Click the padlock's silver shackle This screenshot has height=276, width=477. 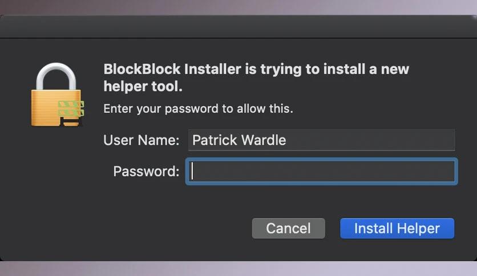tap(56, 76)
